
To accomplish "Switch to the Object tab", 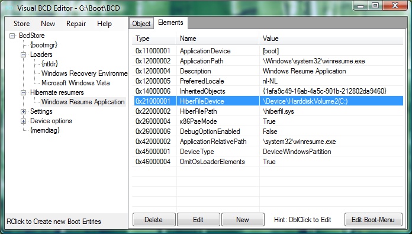I will click(x=141, y=24).
